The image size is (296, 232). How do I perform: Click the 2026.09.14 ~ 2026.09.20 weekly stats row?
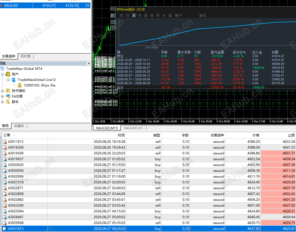(200, 72)
